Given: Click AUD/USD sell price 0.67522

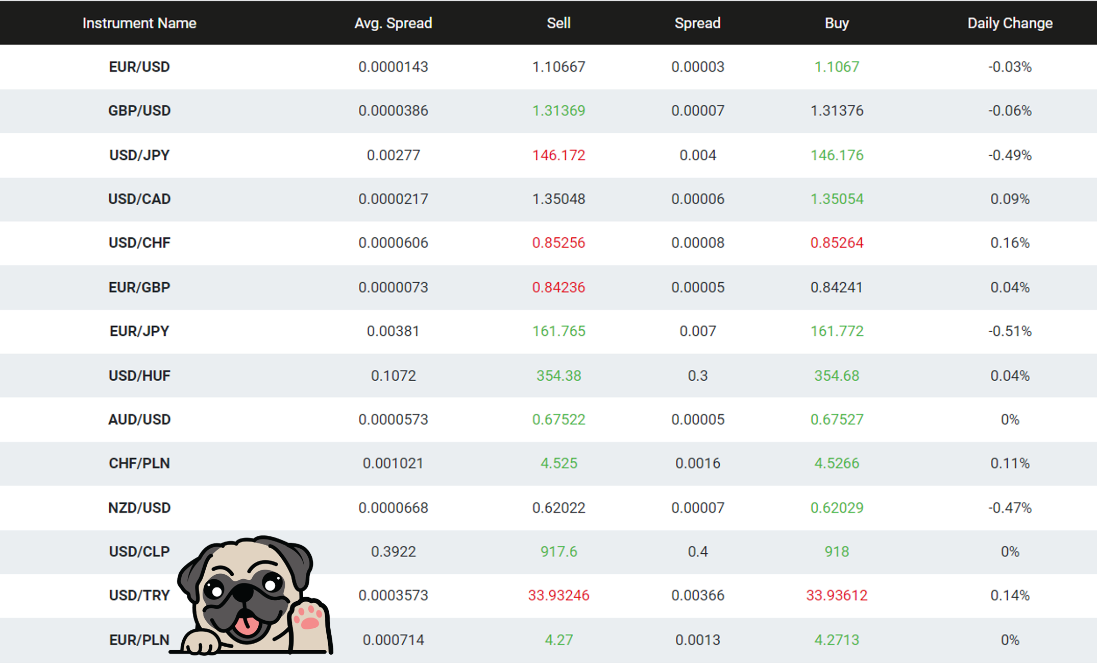Looking at the screenshot, I should point(558,420).
